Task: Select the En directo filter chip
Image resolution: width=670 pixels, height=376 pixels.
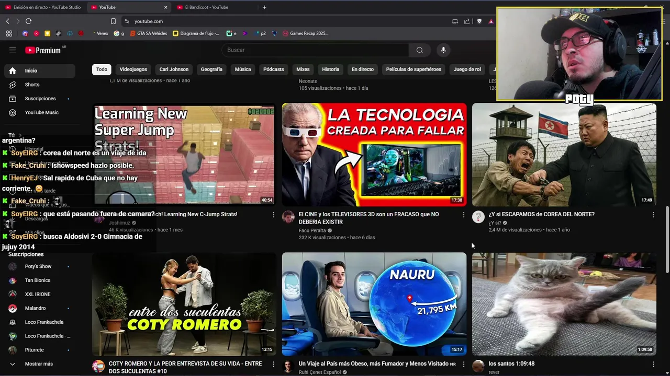Action: (x=363, y=69)
